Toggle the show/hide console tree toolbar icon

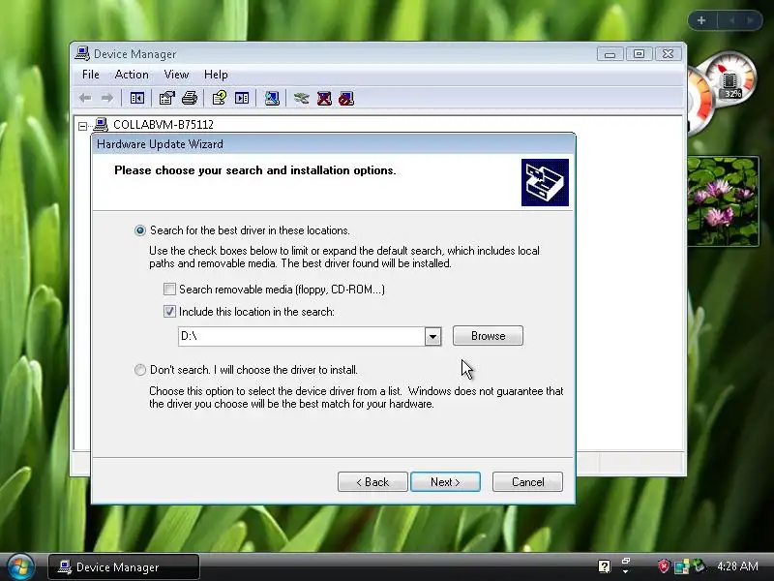tap(137, 99)
